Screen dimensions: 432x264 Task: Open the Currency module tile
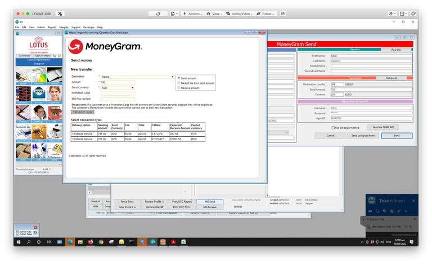[x=23, y=95]
